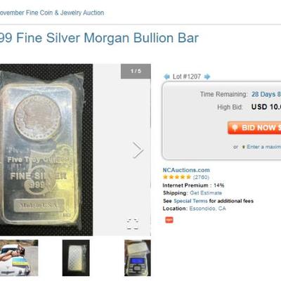Screen dimensions: 281x281
Task: Open the Get Estimate shipping link
Action: pos(206,193)
